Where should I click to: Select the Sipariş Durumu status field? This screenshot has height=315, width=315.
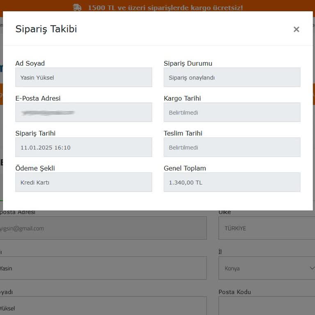click(232, 78)
